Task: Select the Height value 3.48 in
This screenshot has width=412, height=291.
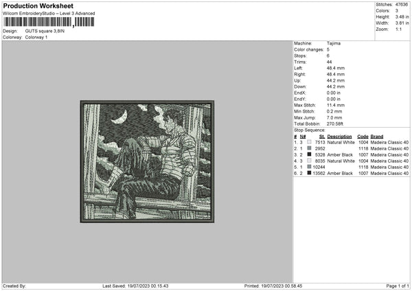Action: pos(402,16)
